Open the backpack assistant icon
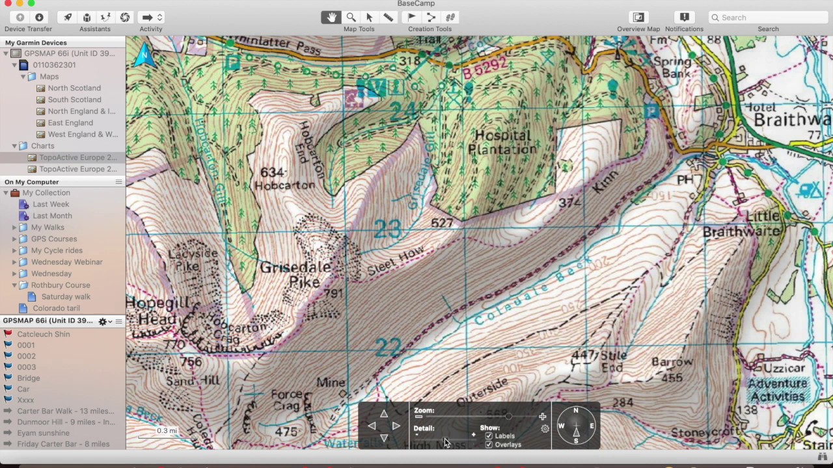Image resolution: width=833 pixels, height=468 pixels. 87,18
